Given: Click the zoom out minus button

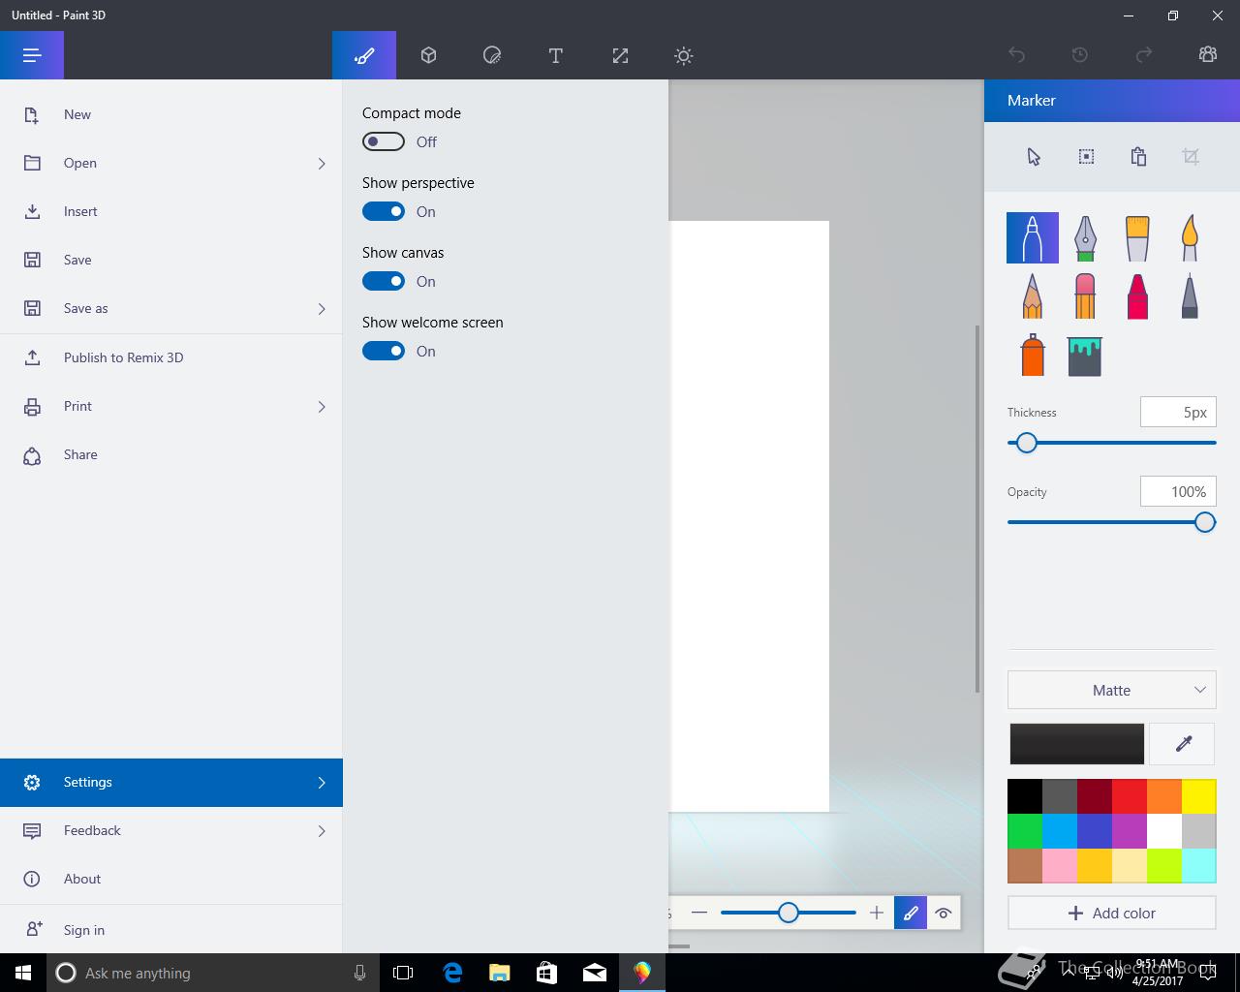Looking at the screenshot, I should (699, 913).
